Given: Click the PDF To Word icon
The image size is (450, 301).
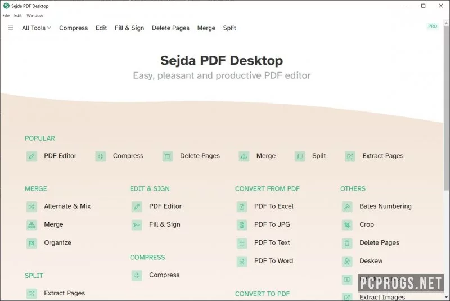Looking at the screenshot, I should coord(242,262).
